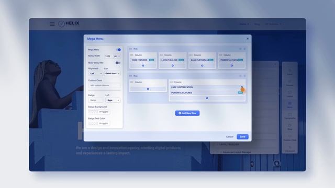Click the Badge Background hex value field

click(104, 112)
